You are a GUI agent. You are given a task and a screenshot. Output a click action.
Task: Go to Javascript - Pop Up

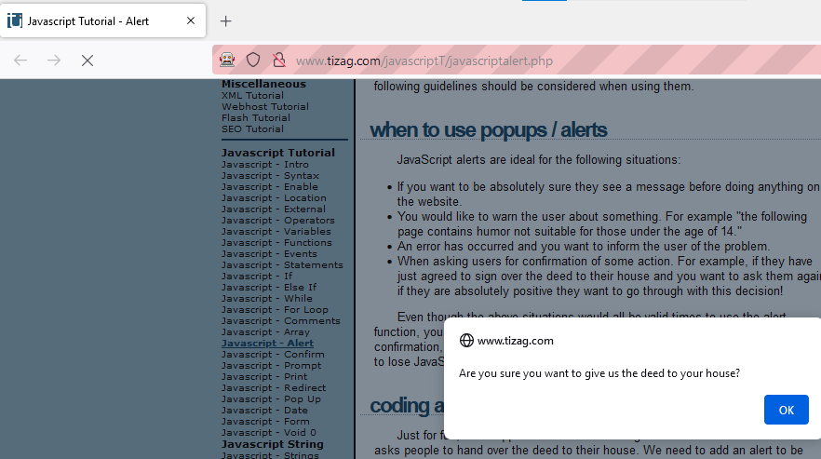pyautogui.click(x=271, y=399)
